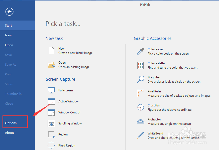Start the WhiteBoard pen icon
This screenshot has width=219, height=150.
coord(140,135)
